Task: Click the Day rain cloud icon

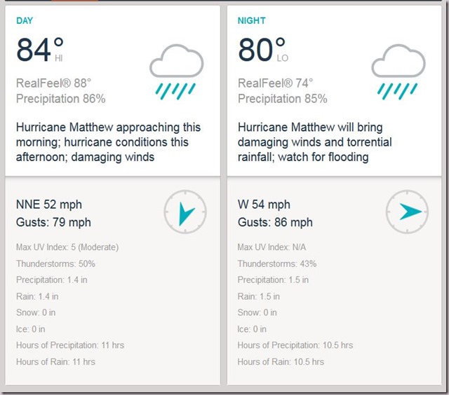Action: 176,71
